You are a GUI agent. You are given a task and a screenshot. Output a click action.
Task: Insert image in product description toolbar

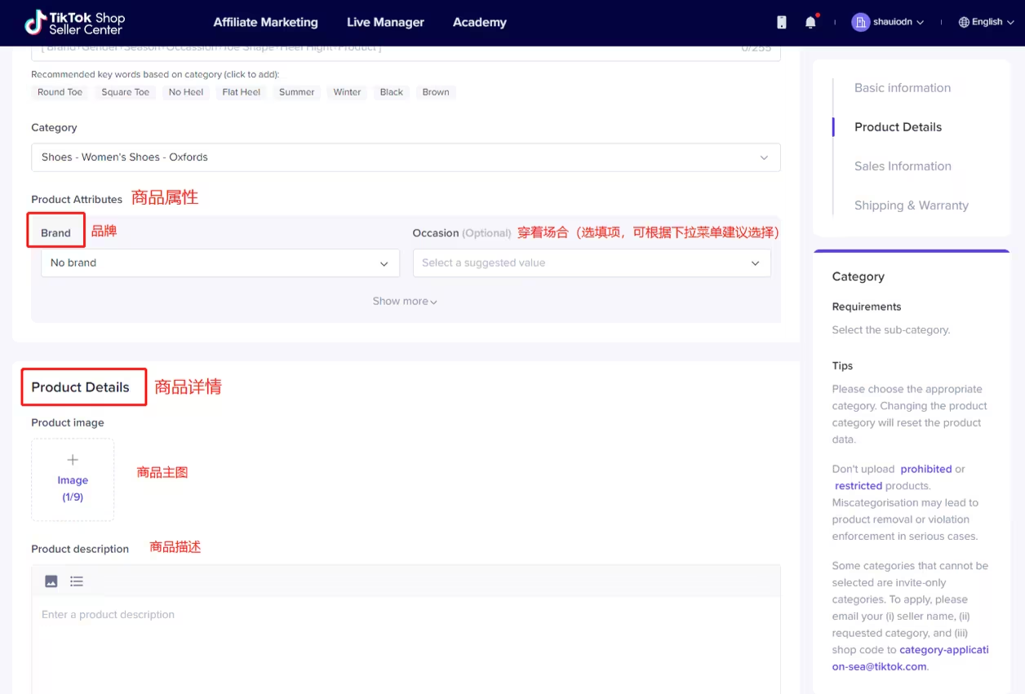tap(51, 581)
